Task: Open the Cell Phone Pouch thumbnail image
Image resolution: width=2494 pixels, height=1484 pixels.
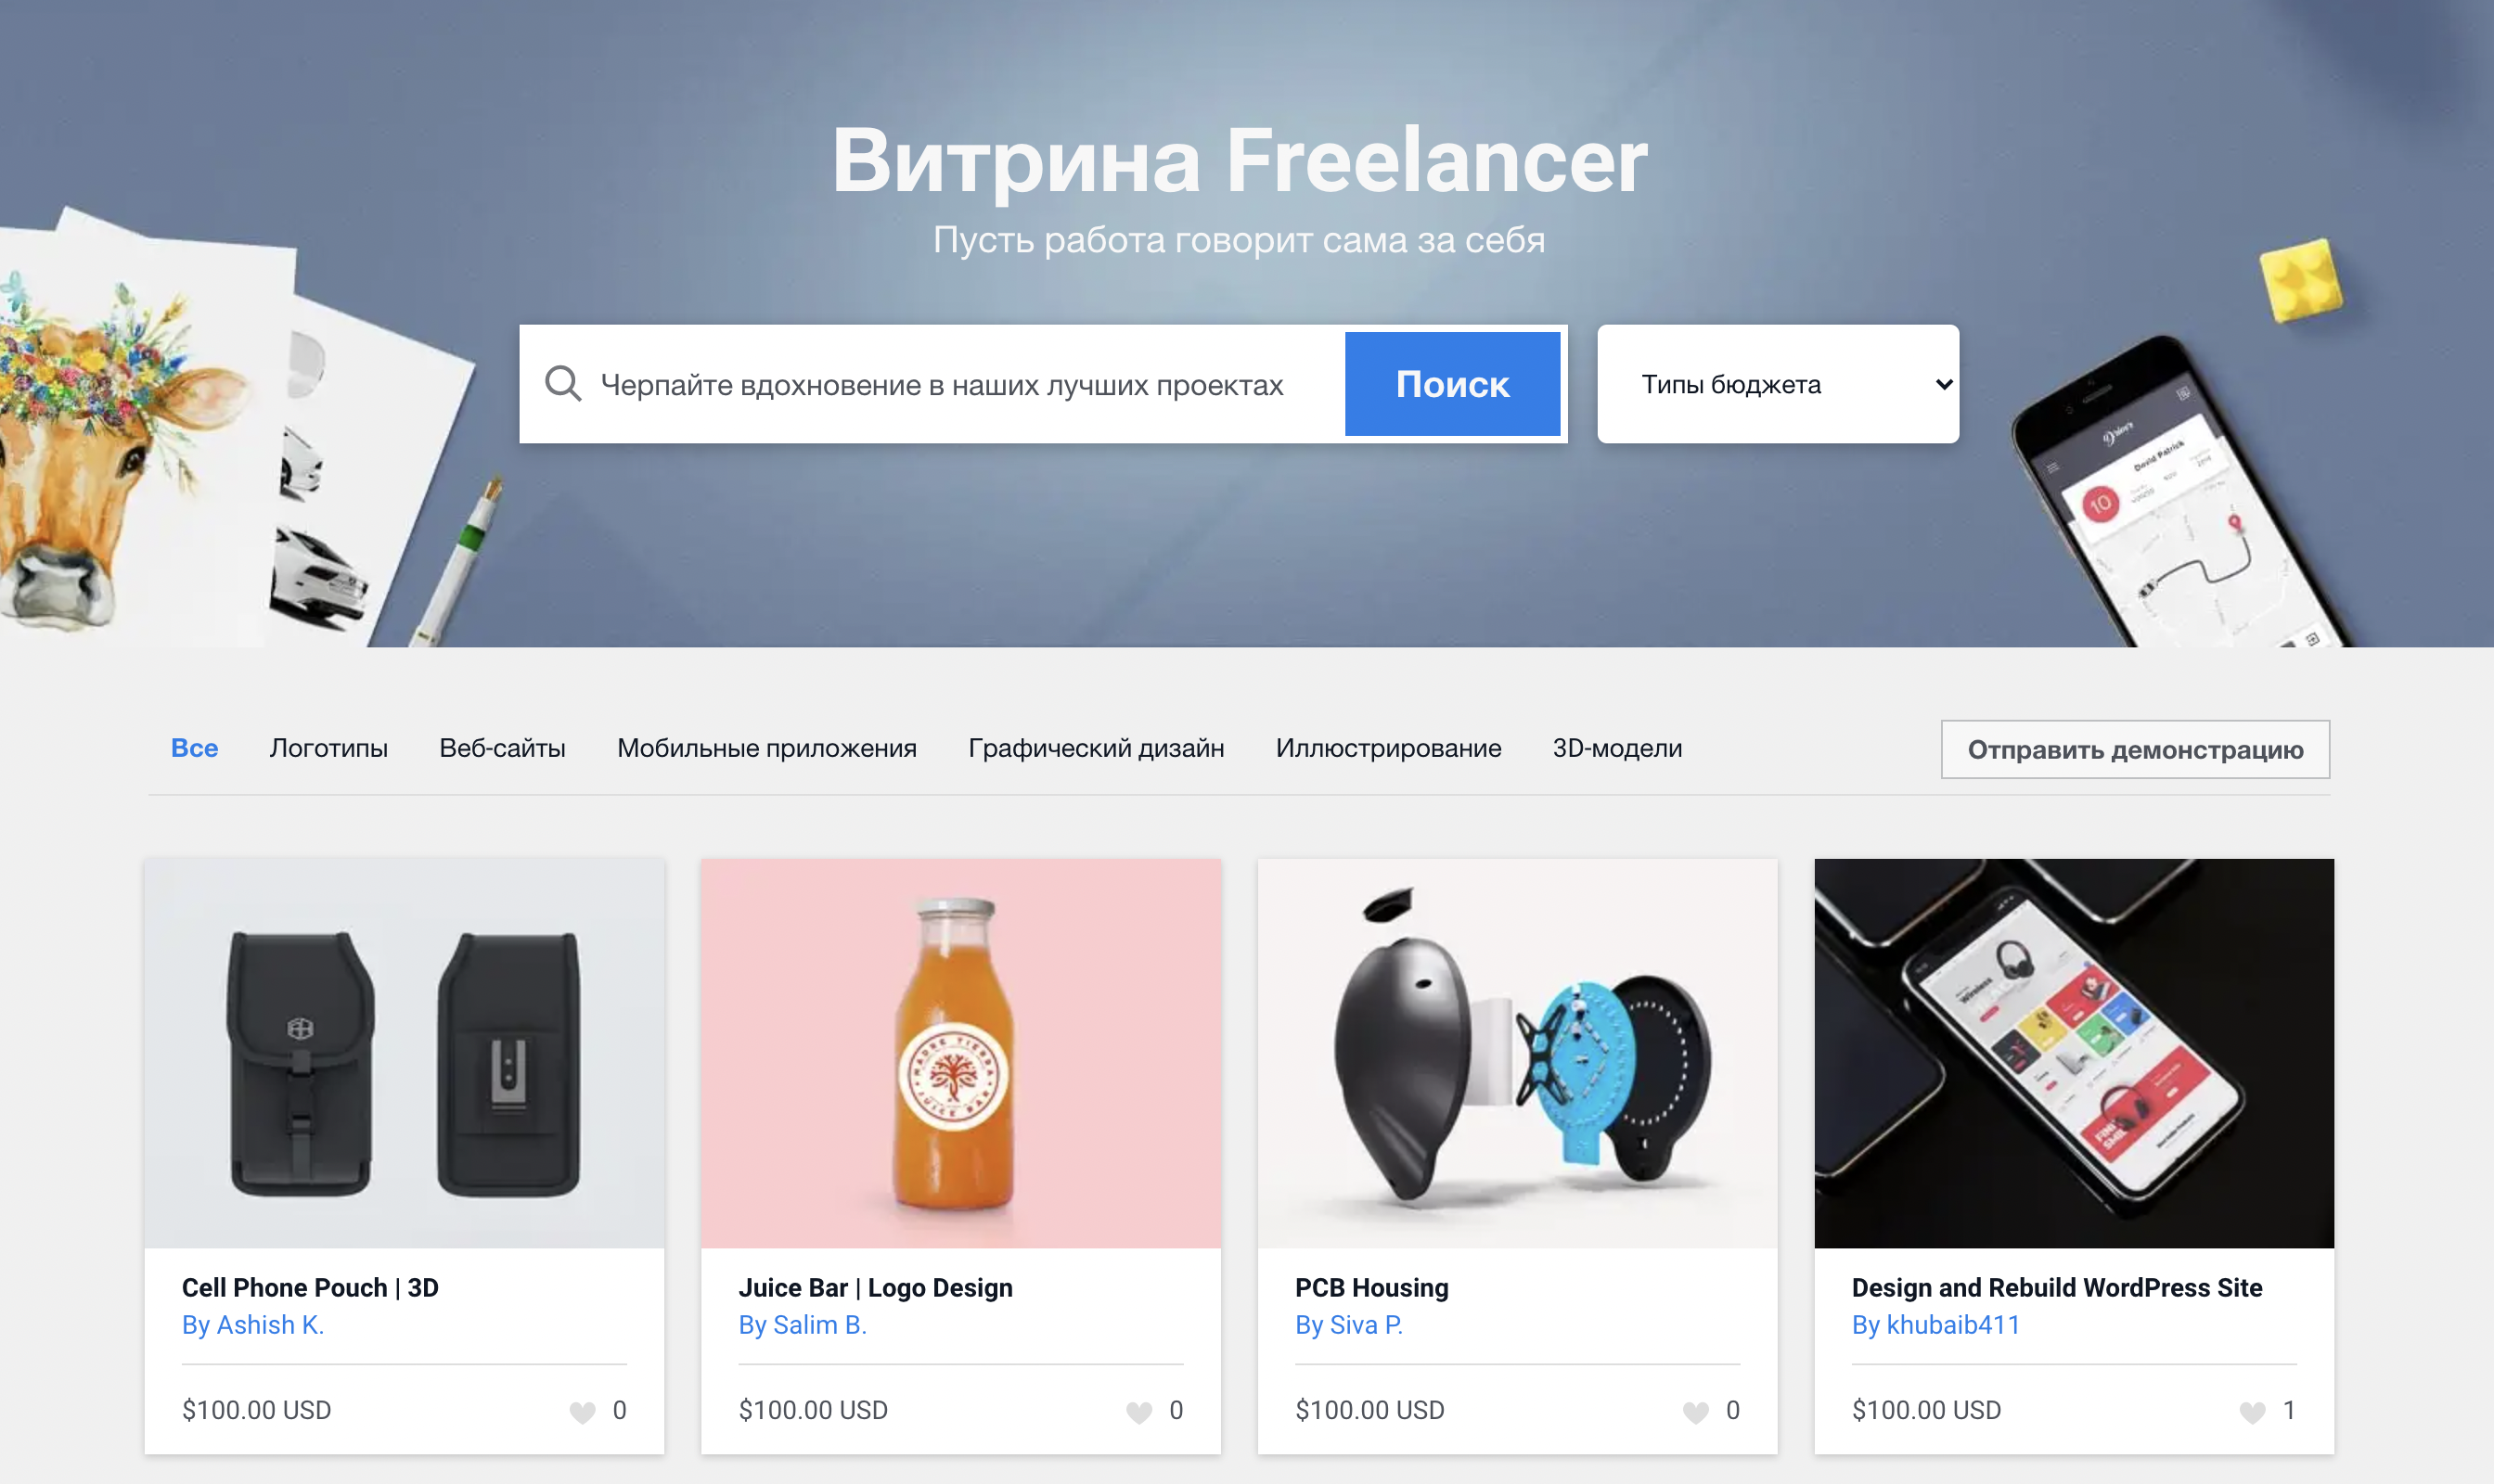Action: [x=405, y=1053]
